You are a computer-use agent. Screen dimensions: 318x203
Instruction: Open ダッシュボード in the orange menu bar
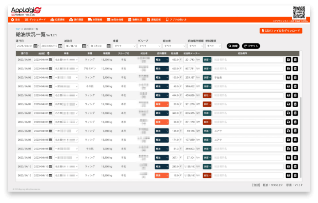[x=35, y=20]
